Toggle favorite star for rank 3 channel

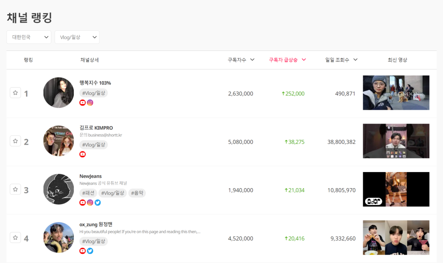pyautogui.click(x=15, y=189)
